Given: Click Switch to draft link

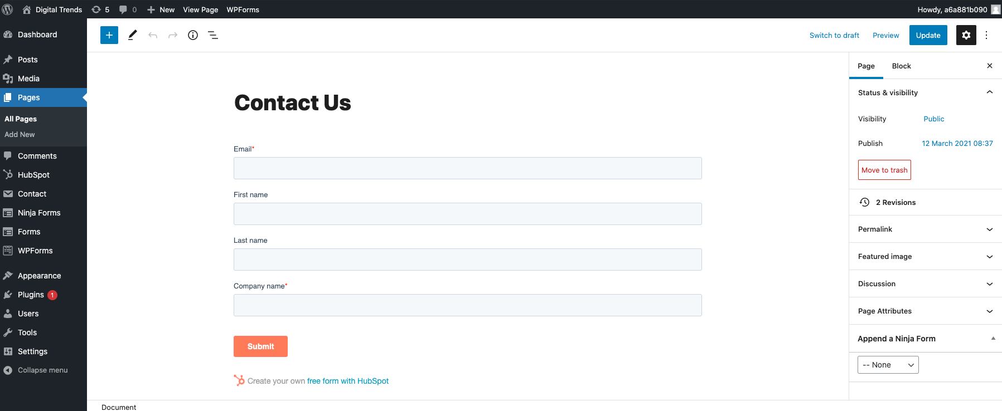Looking at the screenshot, I should tap(834, 35).
